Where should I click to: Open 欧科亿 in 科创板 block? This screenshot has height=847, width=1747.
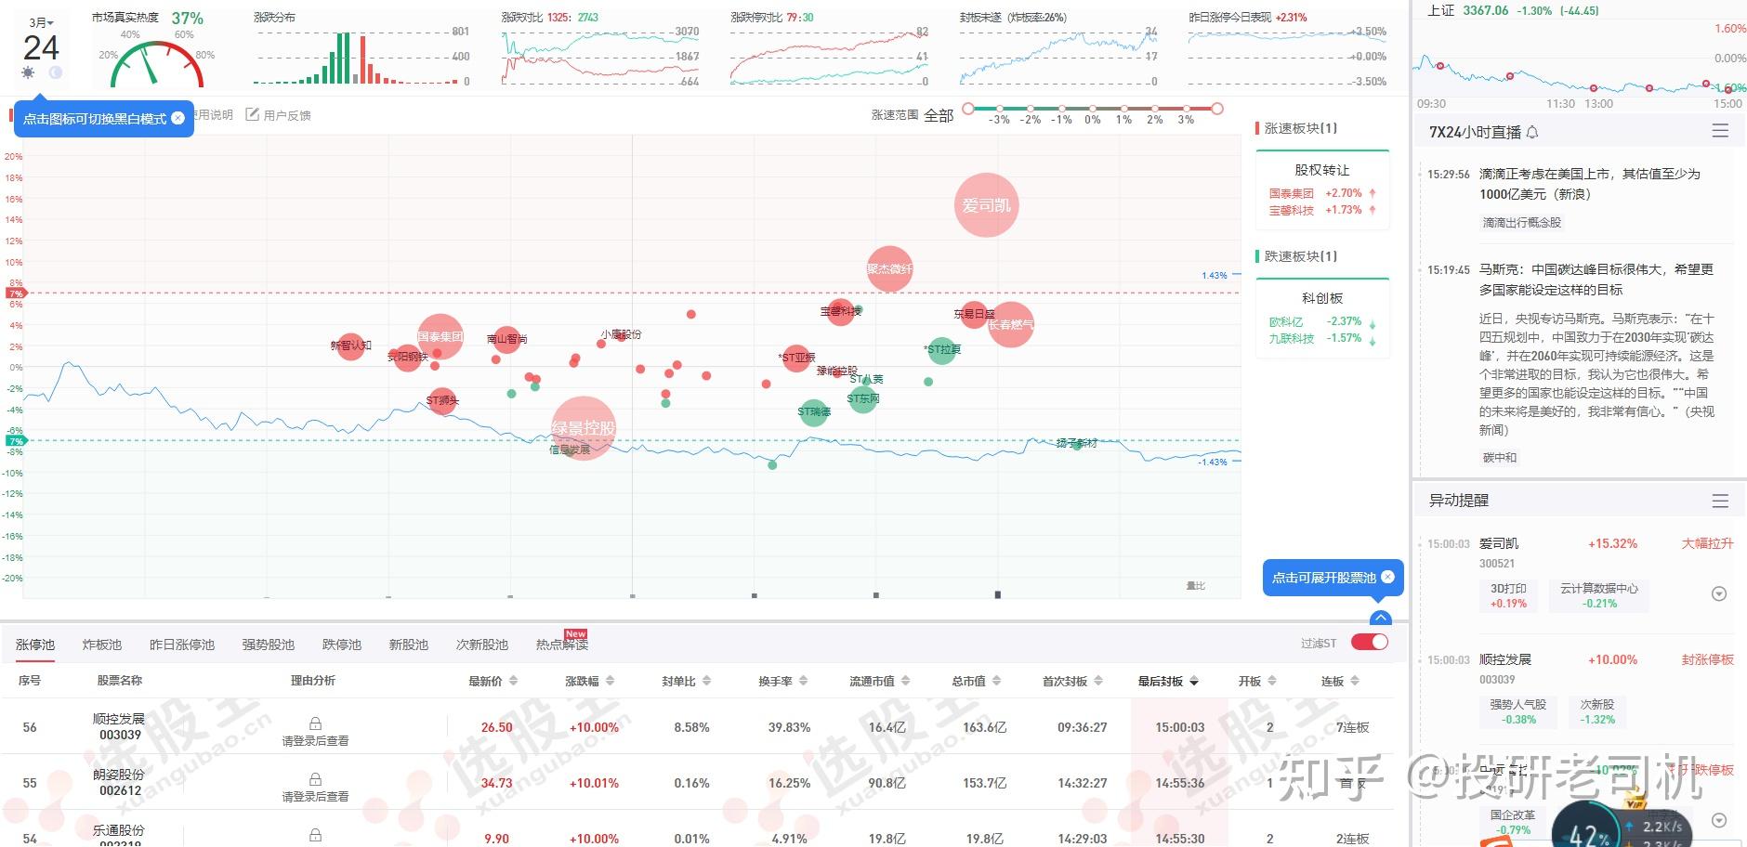pos(1286,321)
